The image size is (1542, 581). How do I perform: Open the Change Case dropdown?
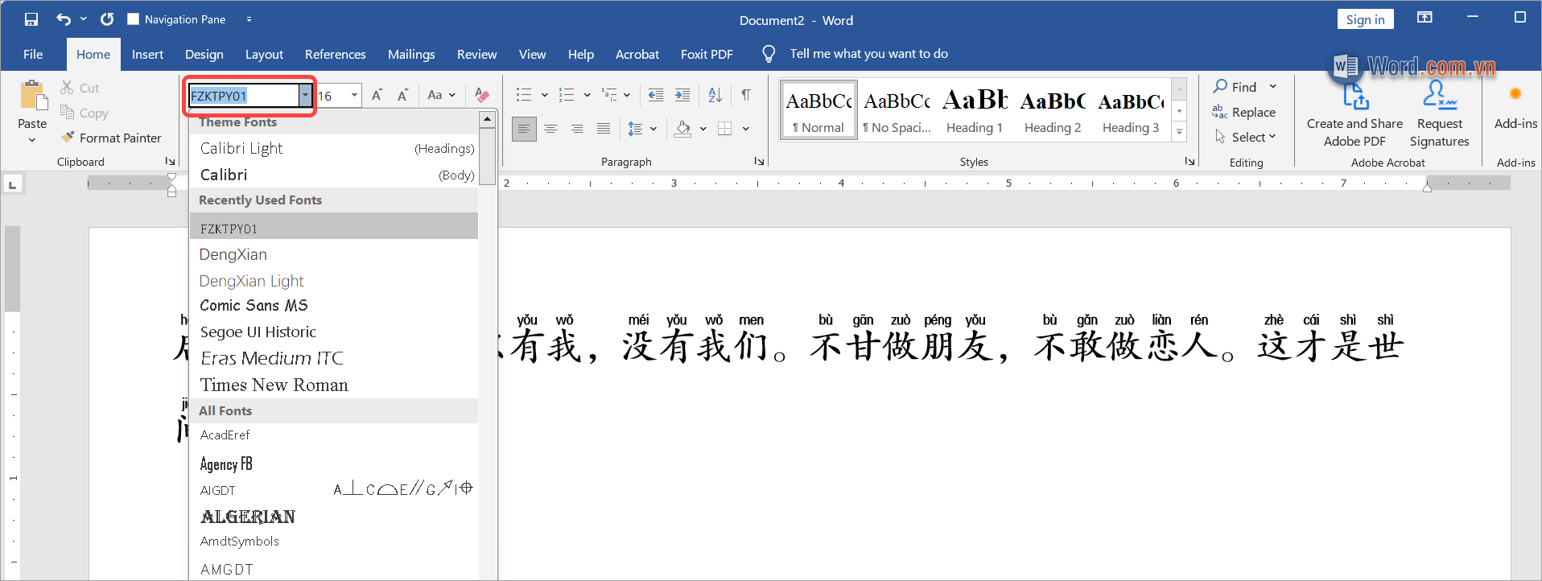point(442,95)
